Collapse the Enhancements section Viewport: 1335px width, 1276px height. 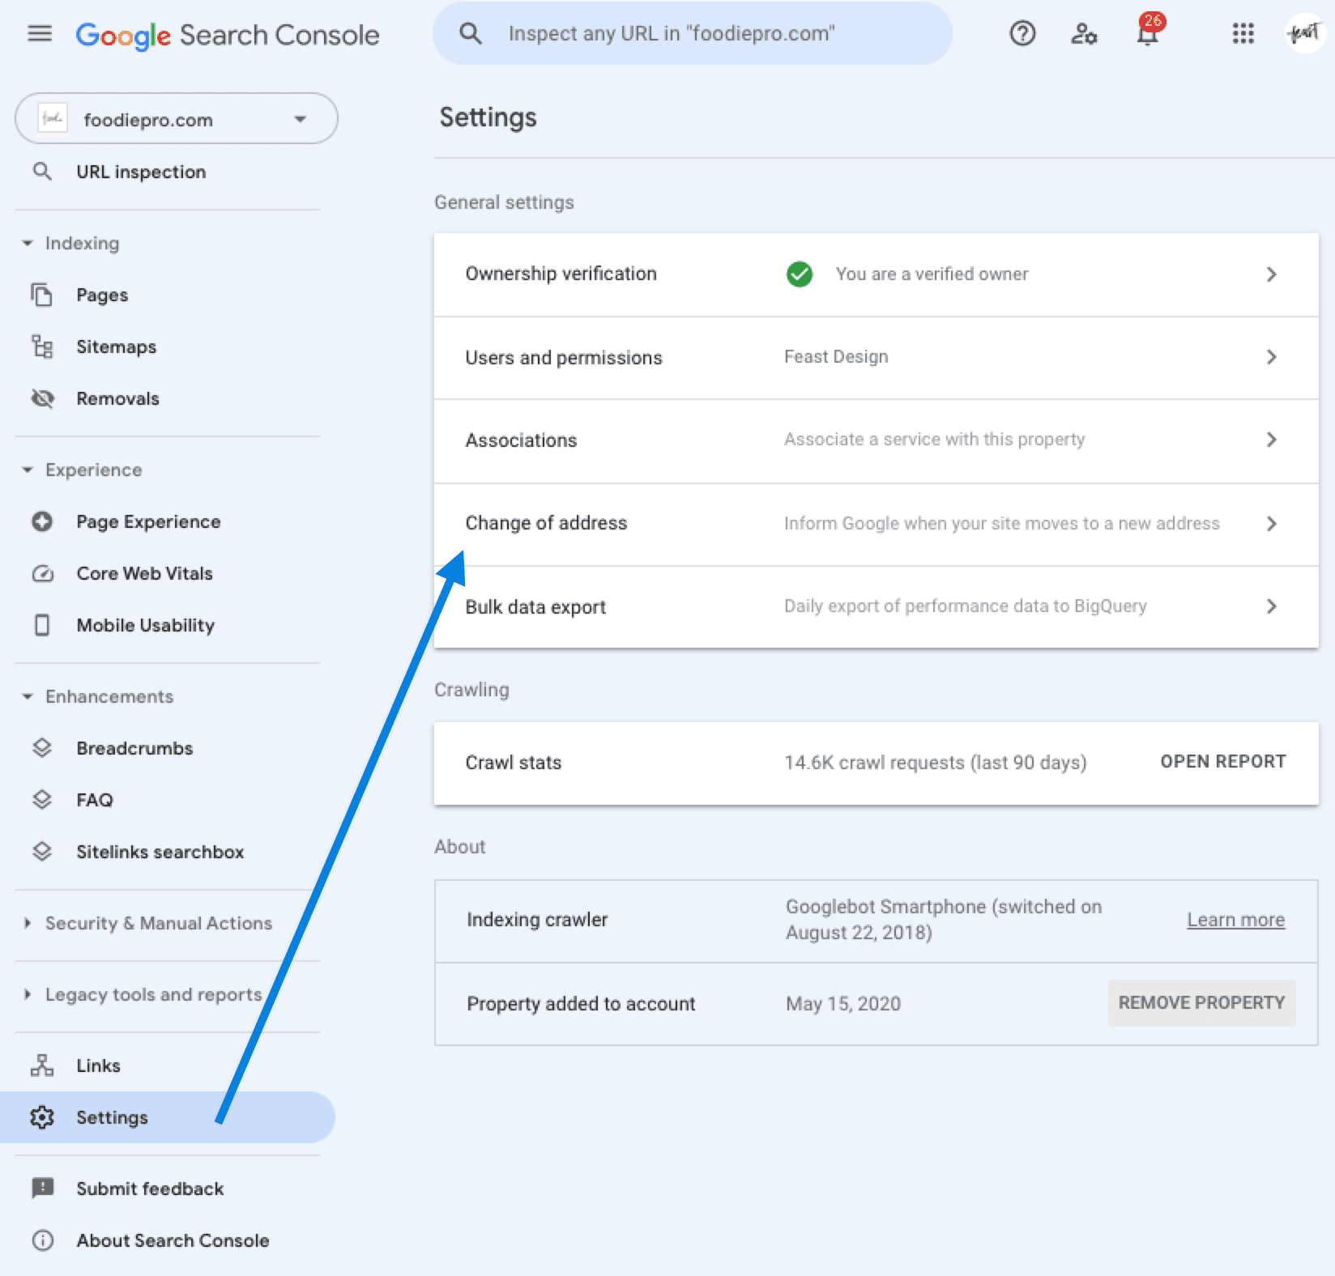[x=28, y=696]
